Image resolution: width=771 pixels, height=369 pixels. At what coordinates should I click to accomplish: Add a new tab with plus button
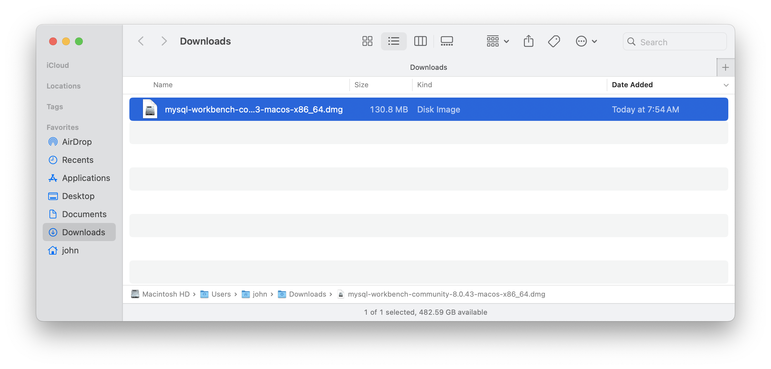click(x=725, y=68)
